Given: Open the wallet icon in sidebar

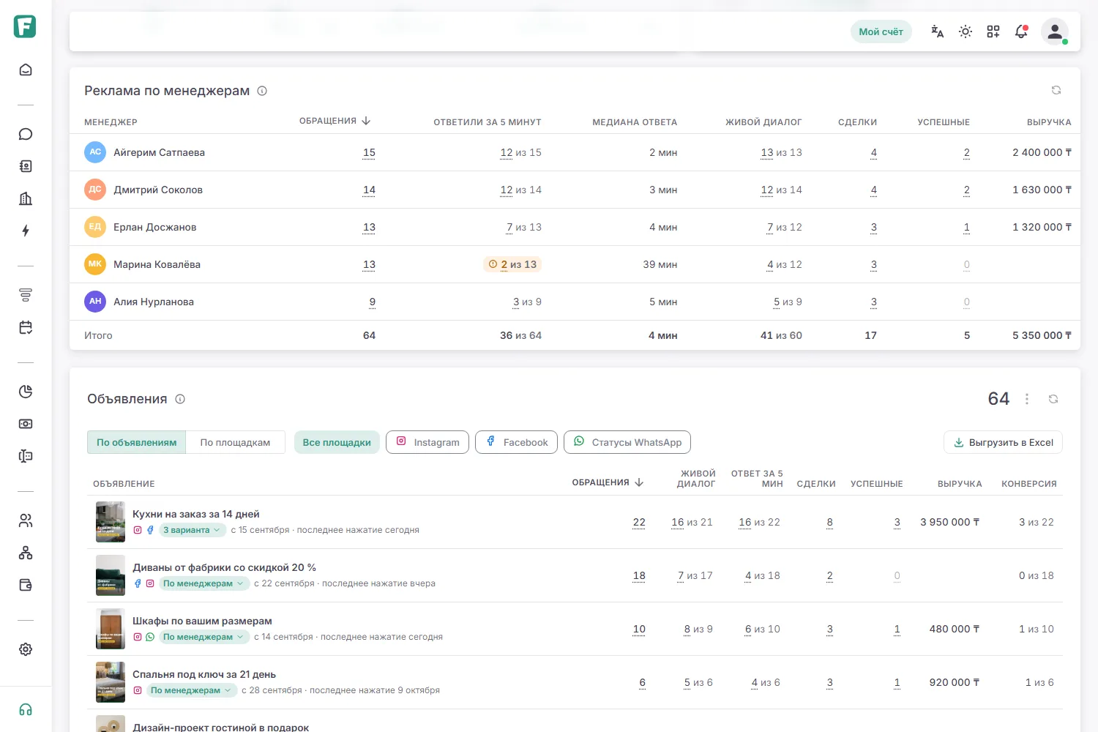Looking at the screenshot, I should tap(26, 585).
